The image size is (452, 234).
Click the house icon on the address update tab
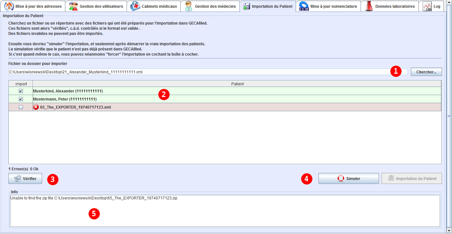tap(9, 6)
